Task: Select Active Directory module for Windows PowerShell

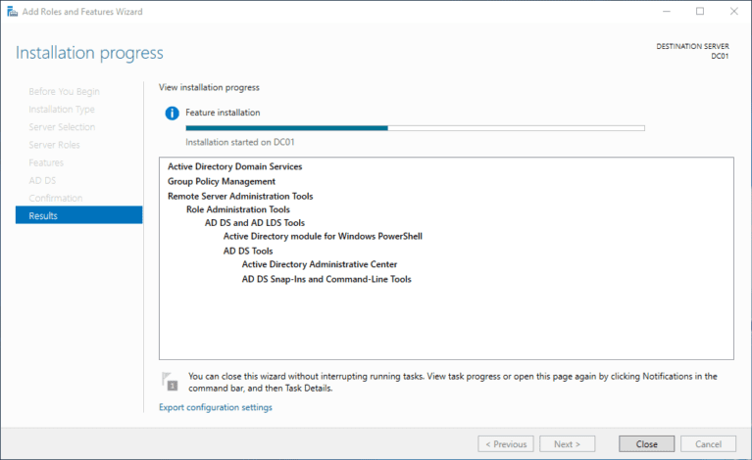Action: tap(323, 236)
